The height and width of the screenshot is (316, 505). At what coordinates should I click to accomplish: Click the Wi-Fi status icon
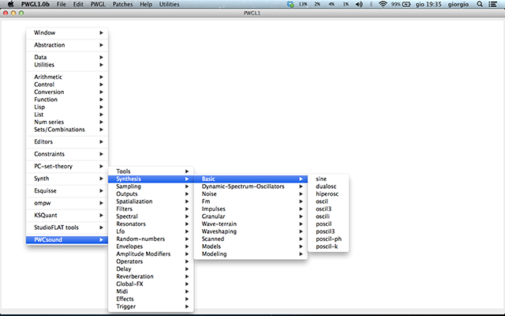pyautogui.click(x=383, y=4)
